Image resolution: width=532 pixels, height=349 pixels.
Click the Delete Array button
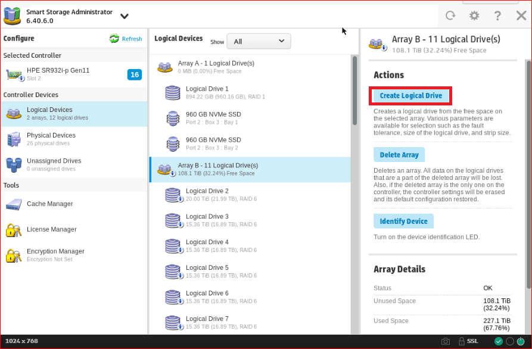pyautogui.click(x=399, y=155)
